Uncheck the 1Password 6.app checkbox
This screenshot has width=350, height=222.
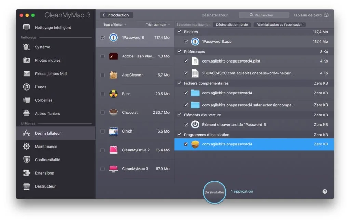click(x=186, y=42)
